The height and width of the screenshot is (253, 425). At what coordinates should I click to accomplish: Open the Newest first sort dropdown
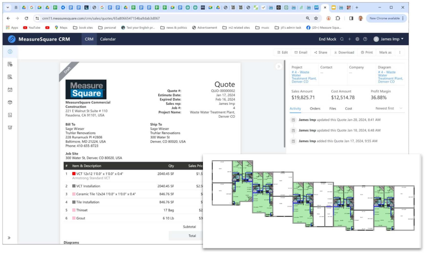[389, 108]
